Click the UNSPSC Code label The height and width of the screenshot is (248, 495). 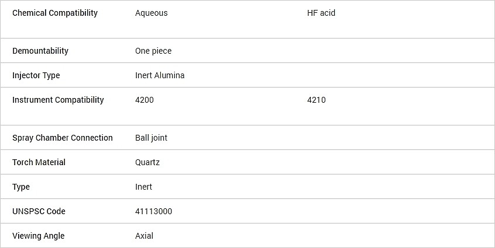(39, 211)
